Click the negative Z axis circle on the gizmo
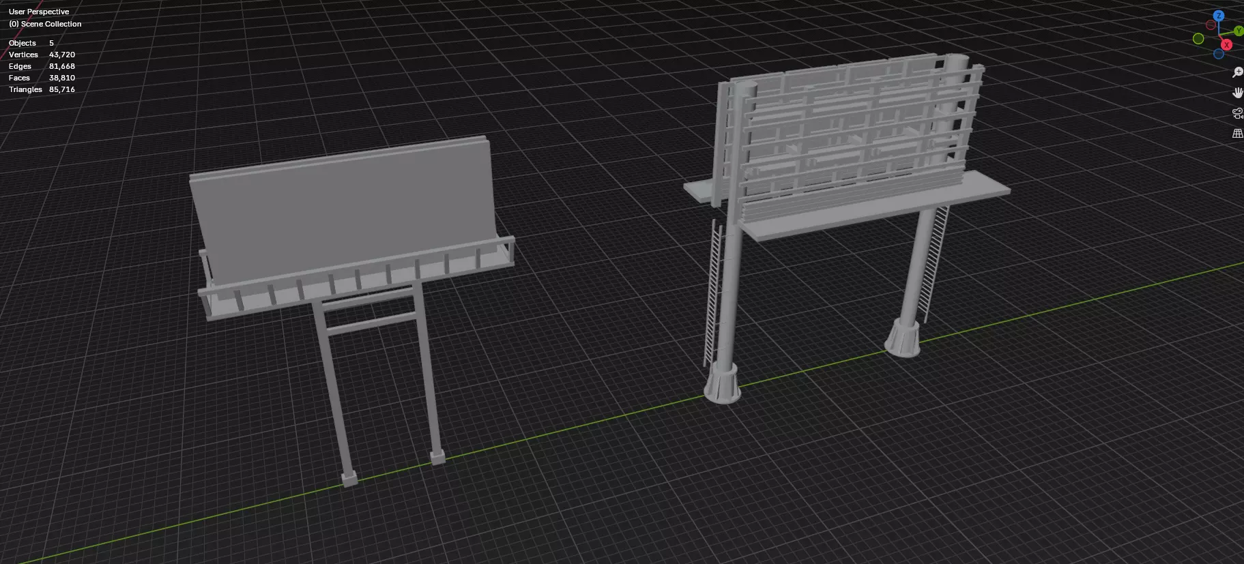 pyautogui.click(x=1219, y=54)
